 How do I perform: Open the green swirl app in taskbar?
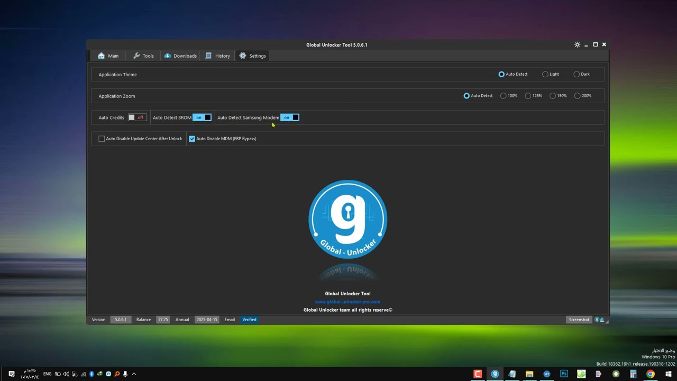tap(581, 374)
